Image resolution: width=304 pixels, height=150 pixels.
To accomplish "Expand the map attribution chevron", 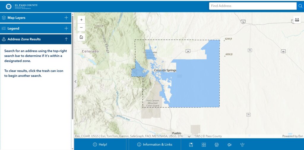I will (189, 136).
